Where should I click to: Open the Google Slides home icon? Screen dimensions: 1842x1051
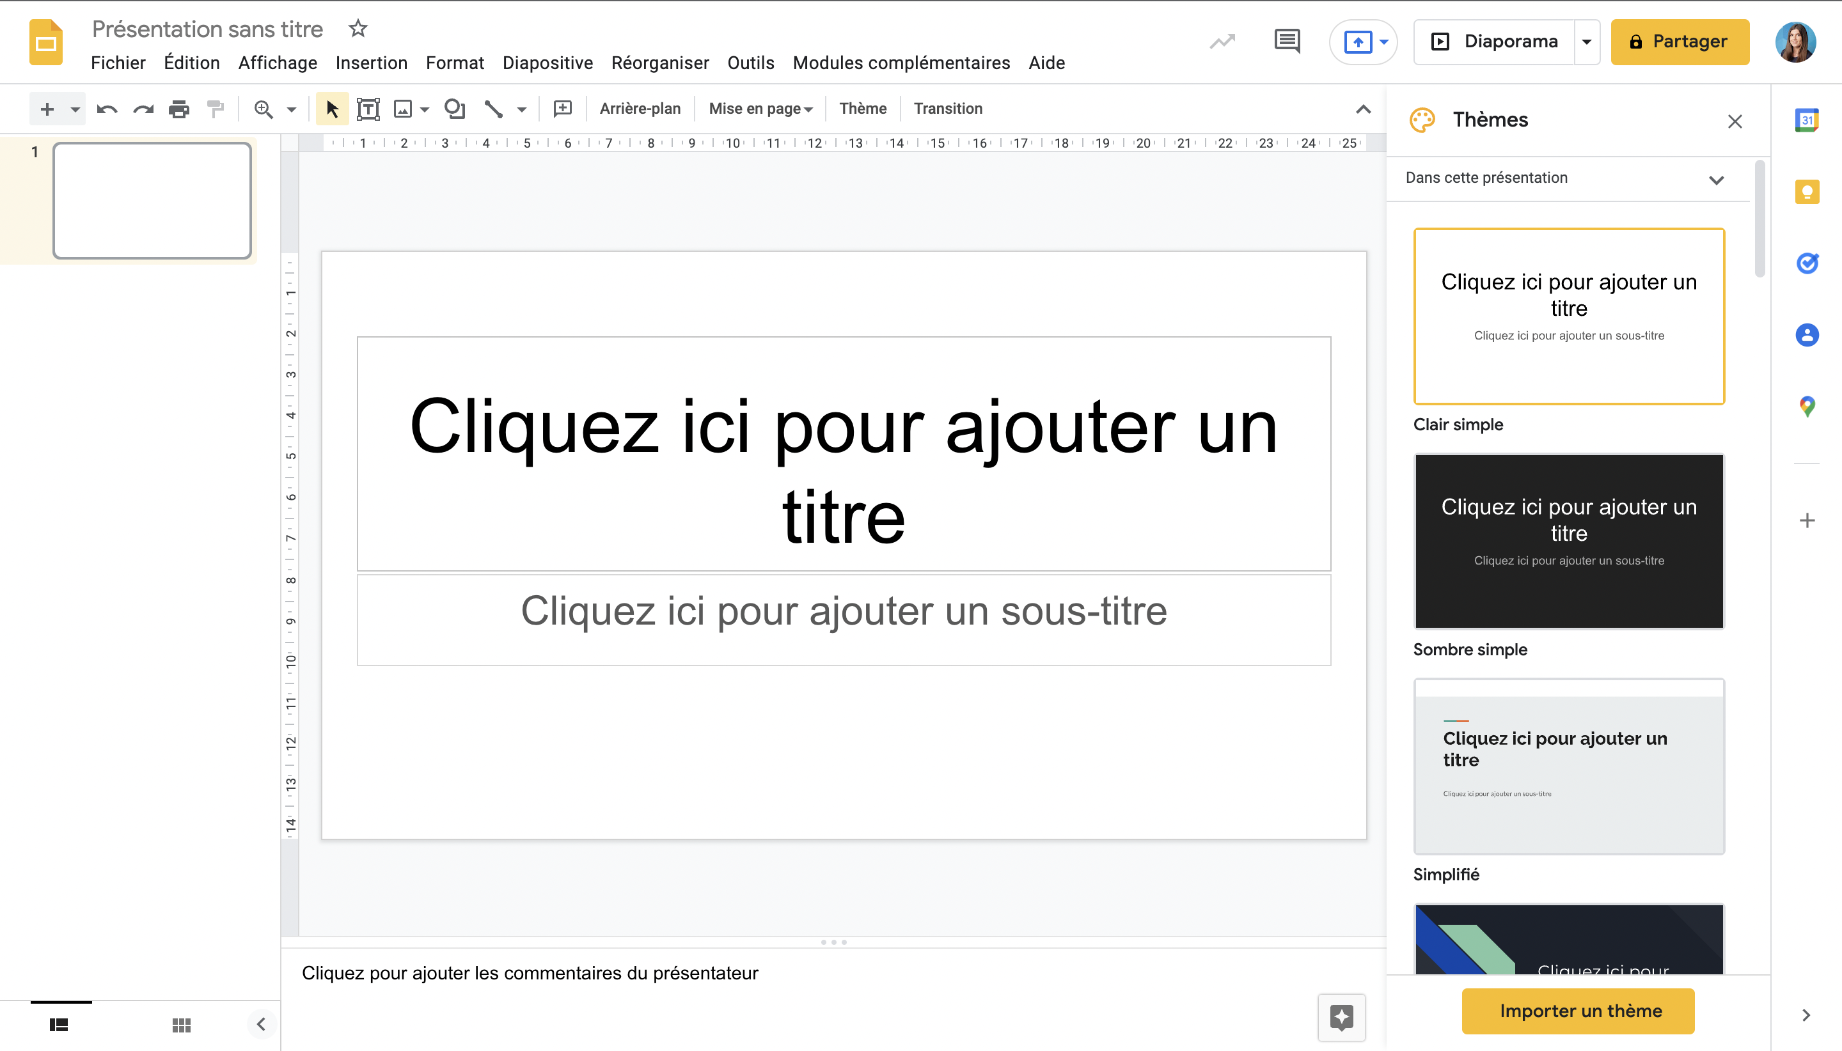(45, 43)
